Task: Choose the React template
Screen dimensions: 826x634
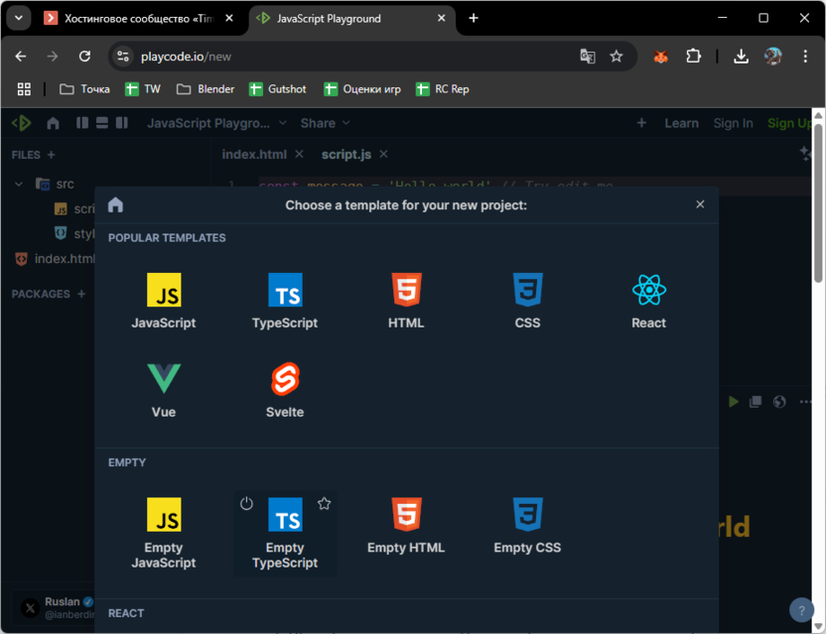Action: [648, 302]
